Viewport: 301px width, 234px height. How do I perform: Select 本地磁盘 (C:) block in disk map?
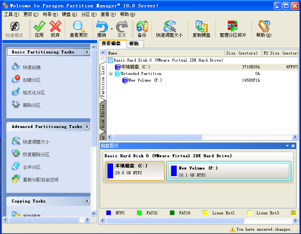(135, 171)
